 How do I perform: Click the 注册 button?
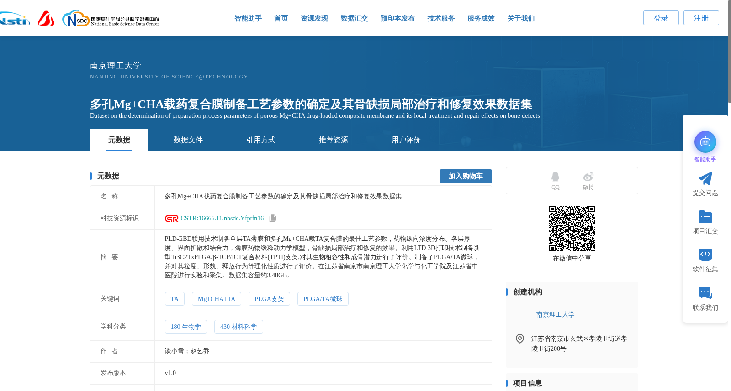tap(701, 18)
